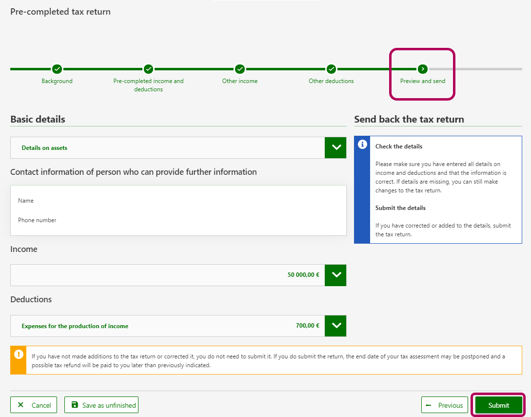
Task: Click the Preview and send step arrow icon
Action: coord(423,69)
